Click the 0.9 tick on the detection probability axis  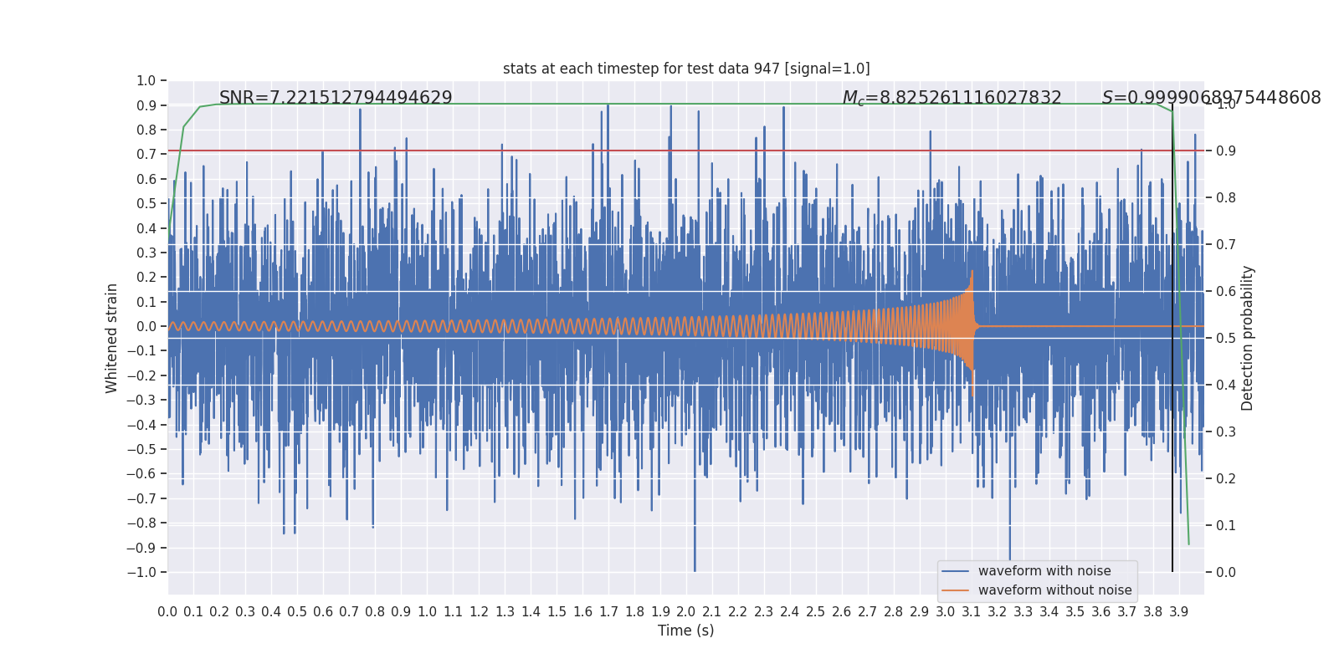1226,151
